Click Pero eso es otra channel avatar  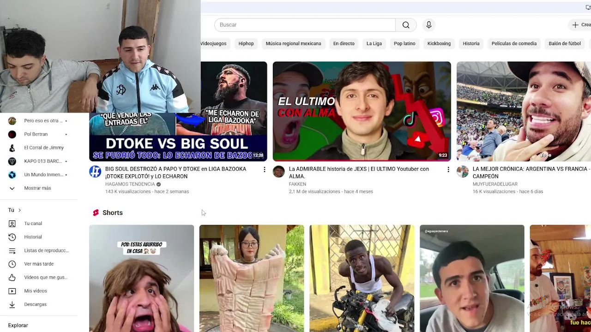pyautogui.click(x=12, y=121)
